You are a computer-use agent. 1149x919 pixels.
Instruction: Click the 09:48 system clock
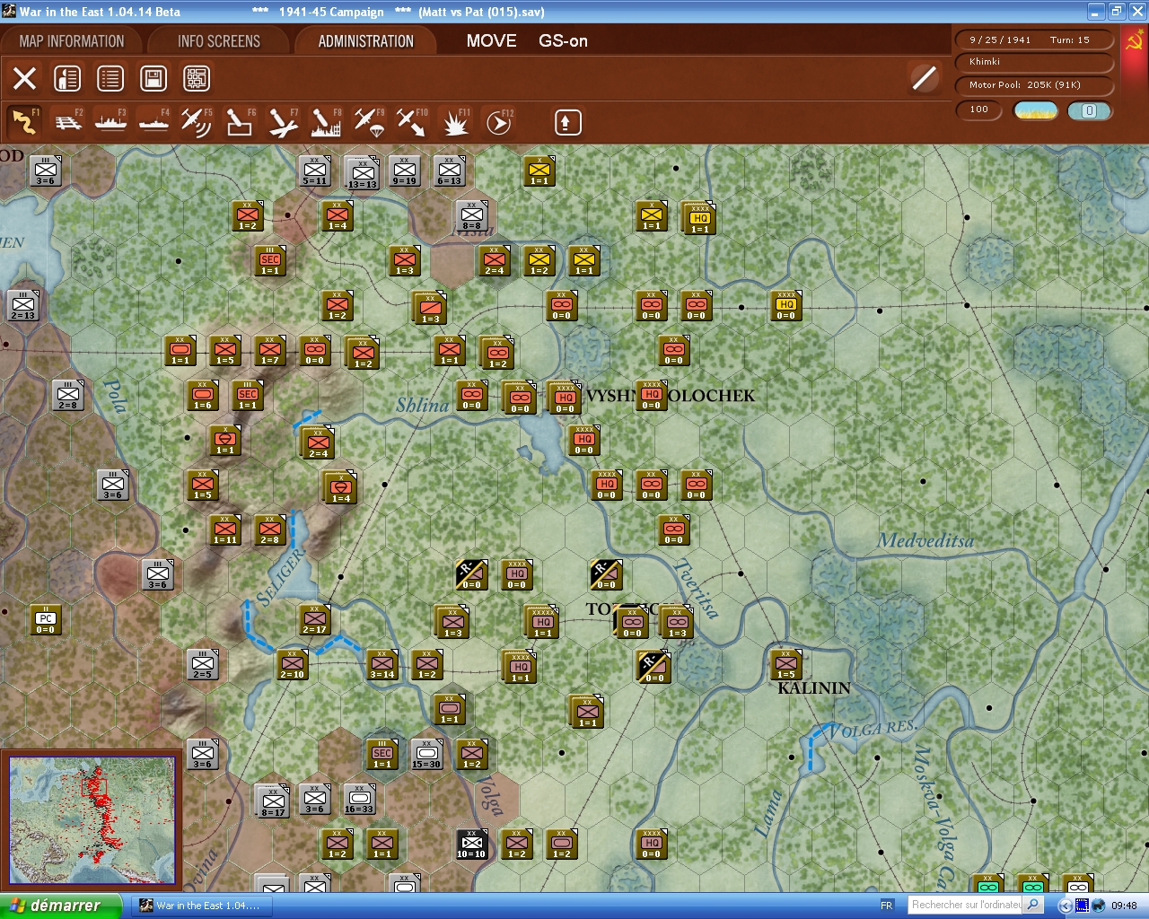click(x=1124, y=906)
